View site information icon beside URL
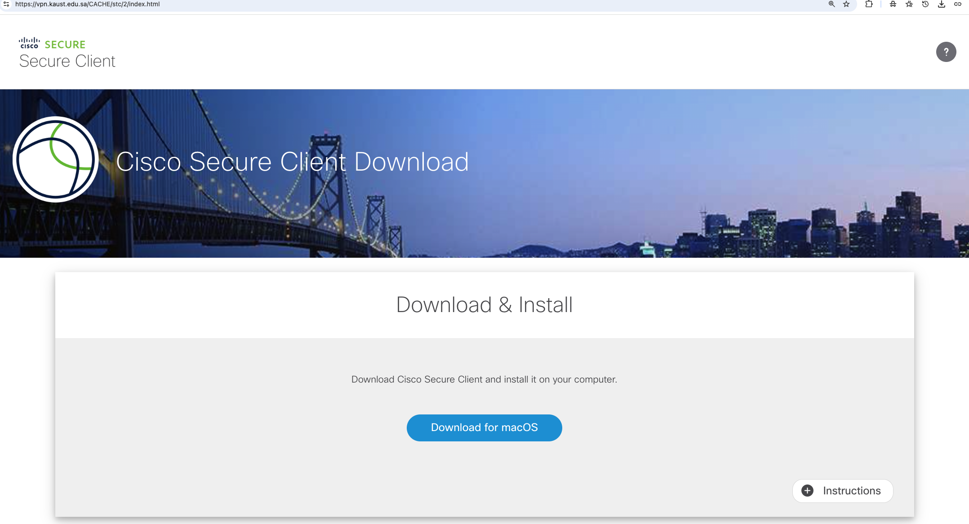This screenshot has width=969, height=524. click(6, 4)
